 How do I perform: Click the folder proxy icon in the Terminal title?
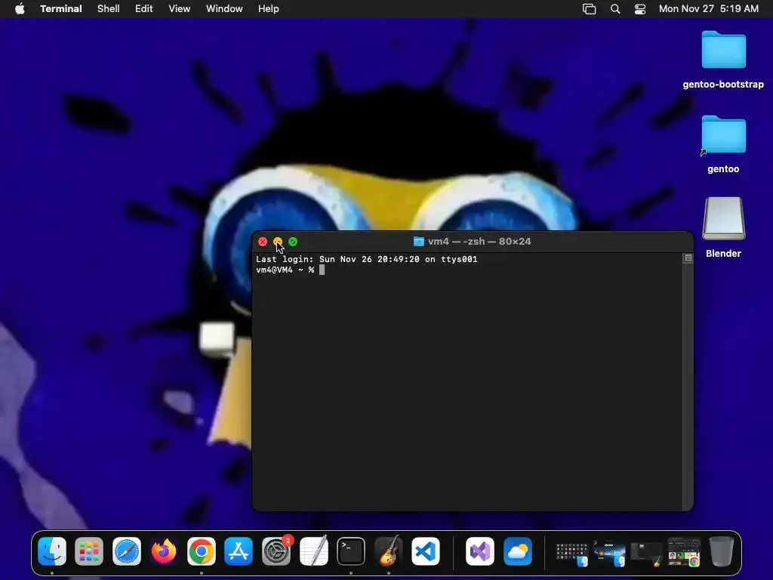pos(418,242)
